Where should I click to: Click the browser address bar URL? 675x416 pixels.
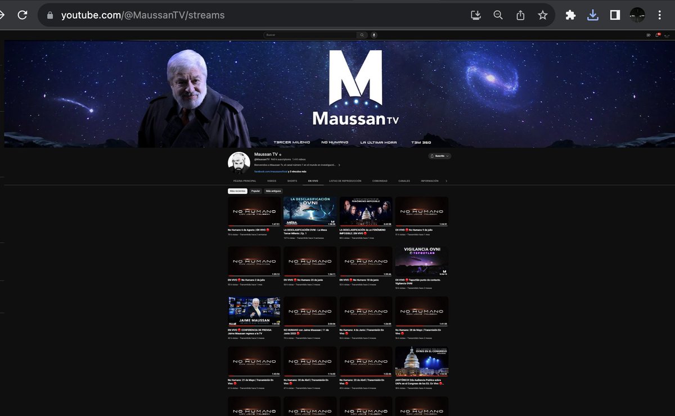click(142, 15)
